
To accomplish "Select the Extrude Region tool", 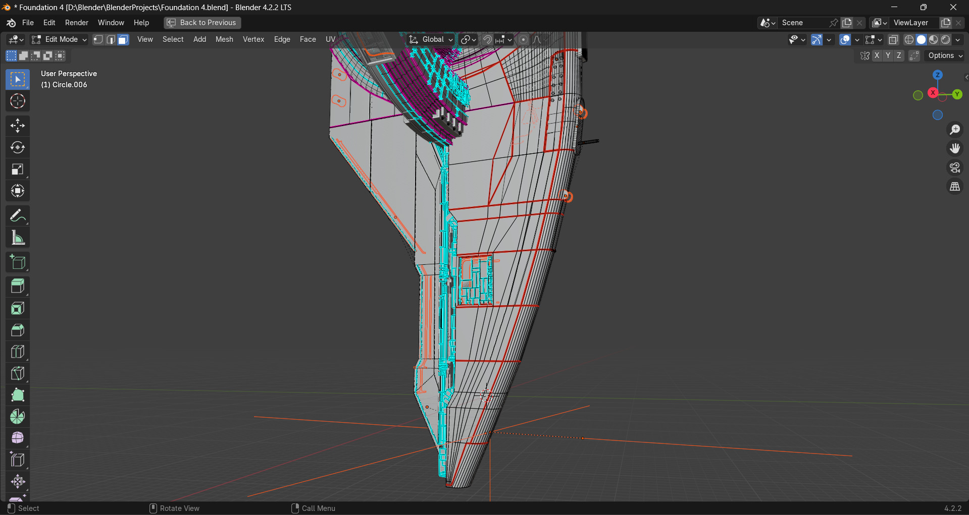I will point(18,287).
